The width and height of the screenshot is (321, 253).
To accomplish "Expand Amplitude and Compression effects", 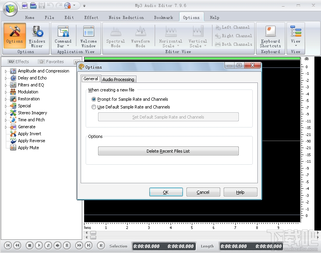I will [x=5, y=71].
